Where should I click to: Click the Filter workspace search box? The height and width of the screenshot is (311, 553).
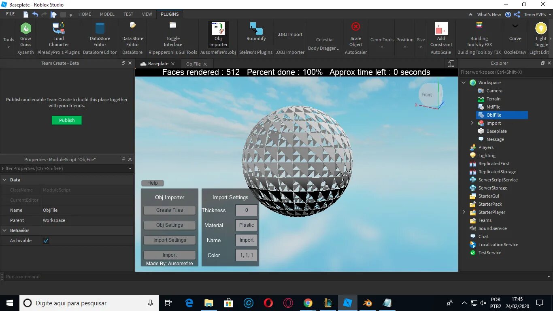pyautogui.click(x=506, y=72)
